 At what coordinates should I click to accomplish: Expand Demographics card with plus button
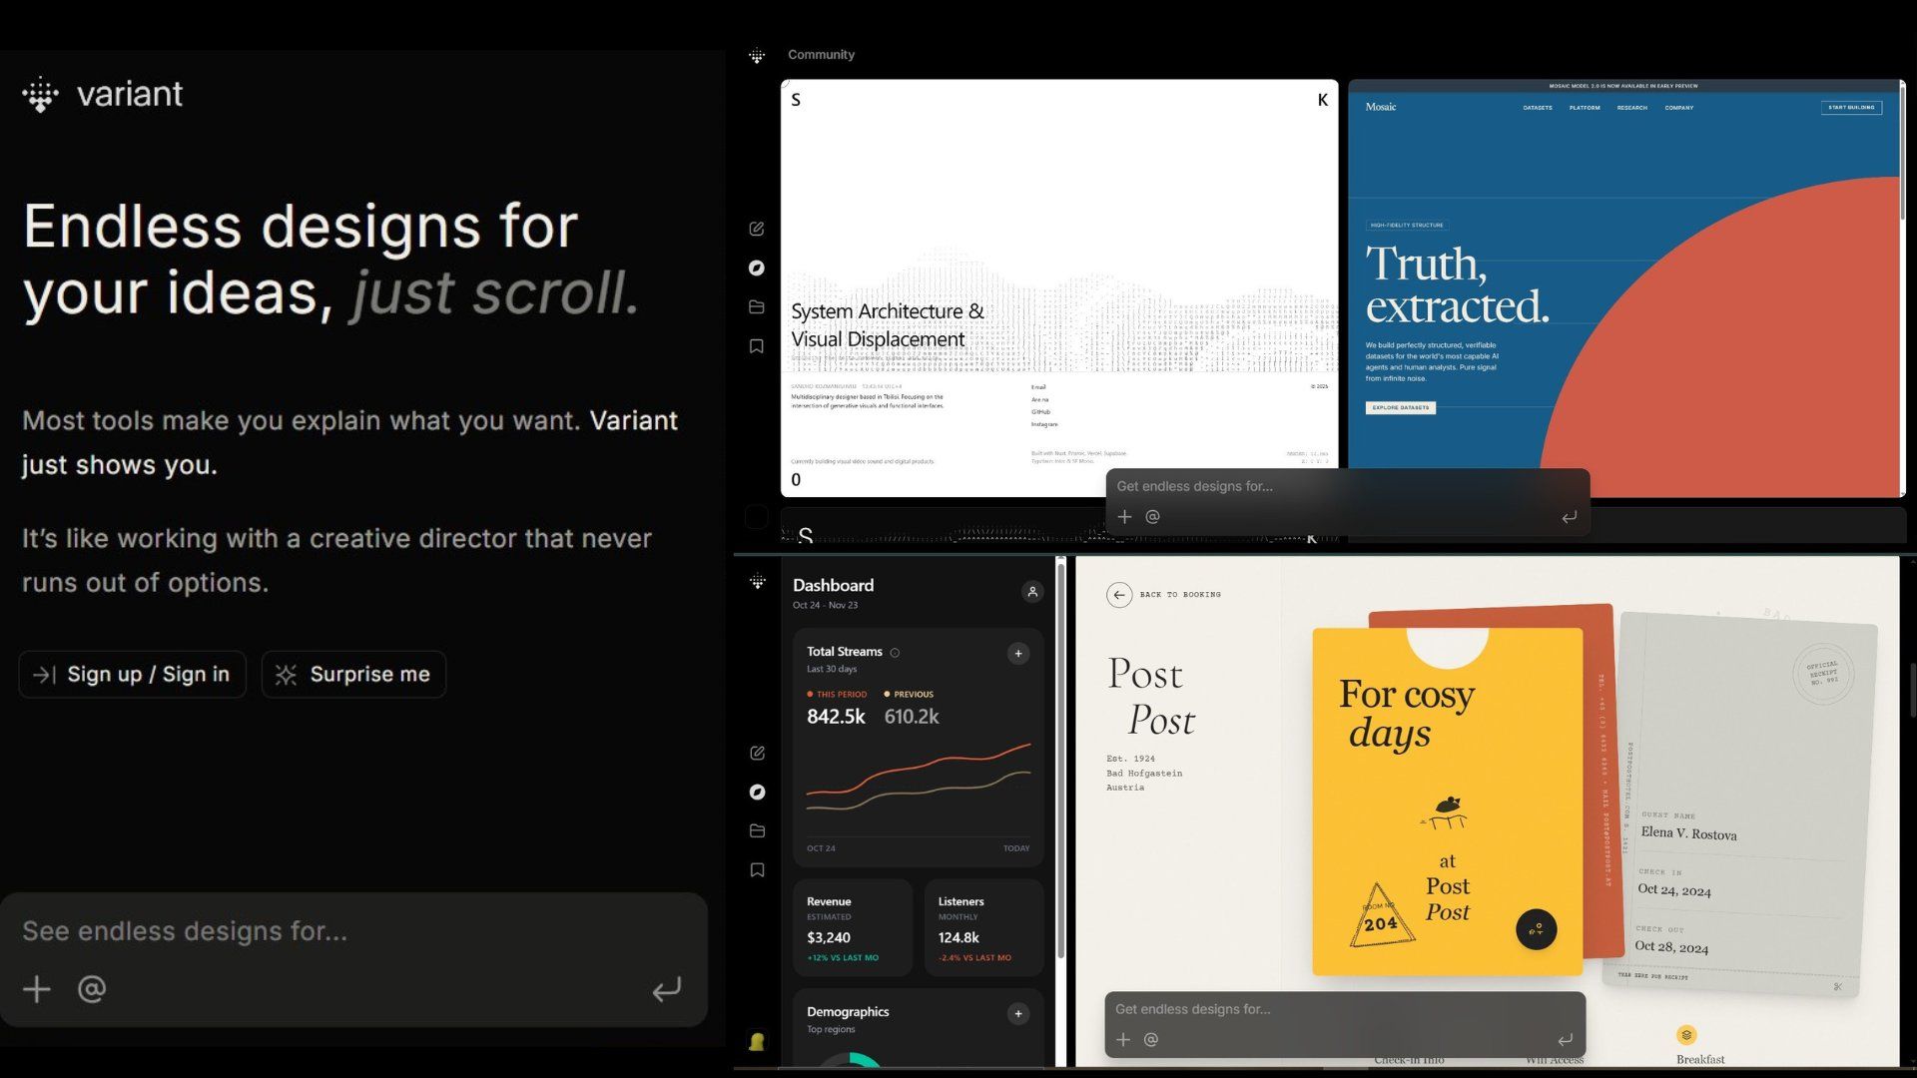click(1018, 1014)
